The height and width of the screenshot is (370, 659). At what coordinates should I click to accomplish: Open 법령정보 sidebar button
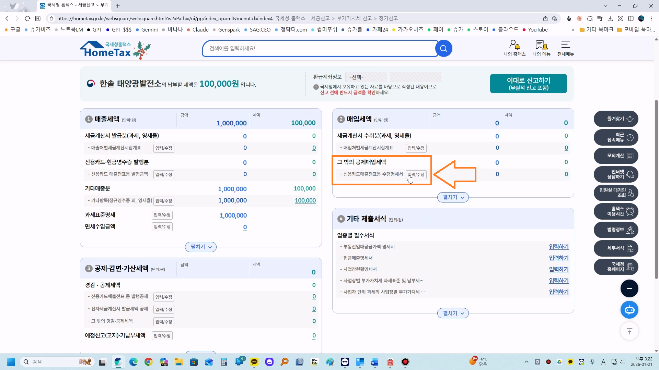tap(616, 230)
